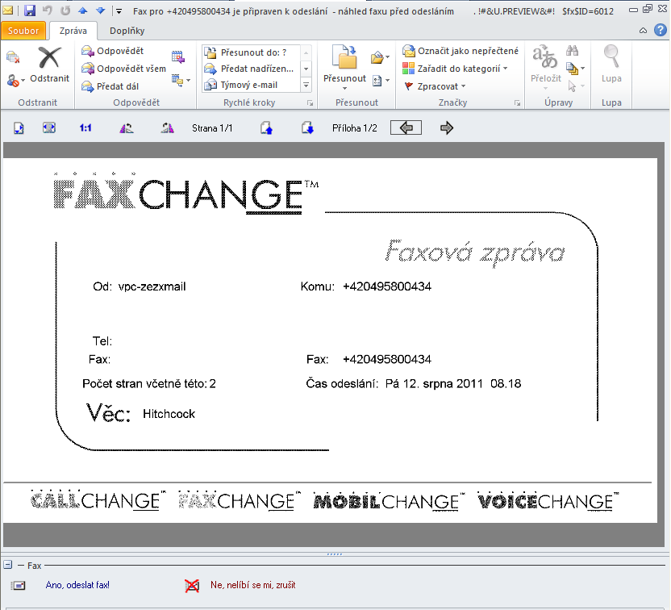This screenshot has height=610, width=671.
Task: Click 'Ne, nelíbí se mi, zrušit' link
Action: click(x=252, y=585)
